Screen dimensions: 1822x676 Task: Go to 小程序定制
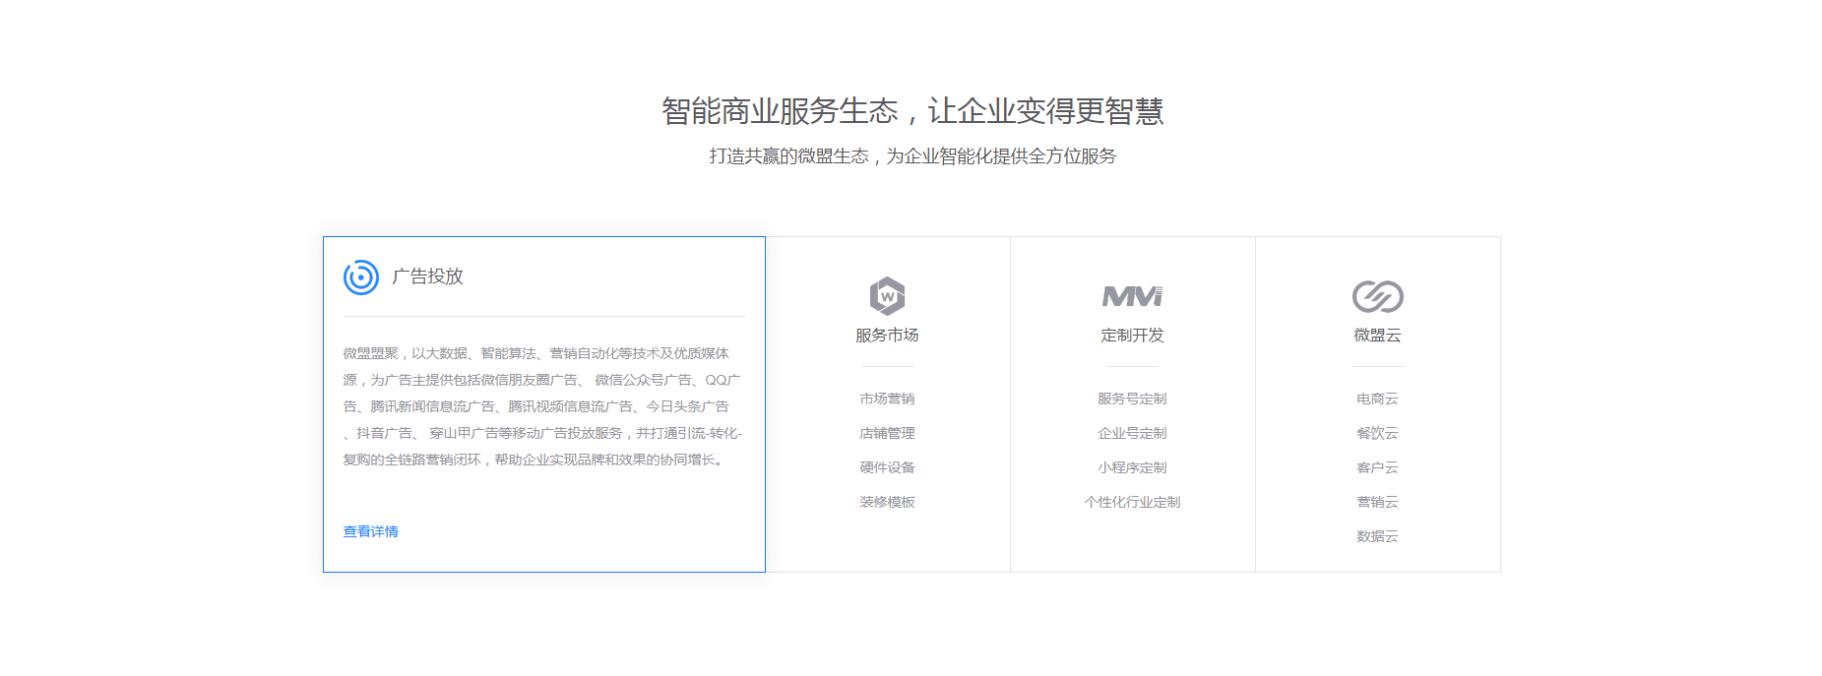(x=1132, y=467)
